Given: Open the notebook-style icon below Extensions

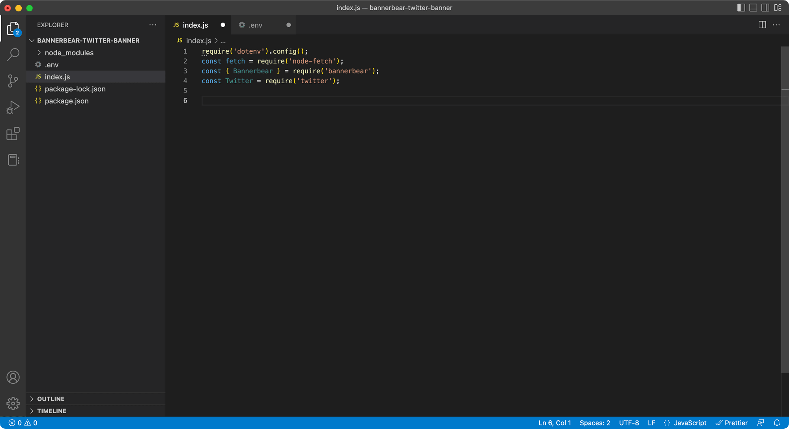Looking at the screenshot, I should coord(13,160).
